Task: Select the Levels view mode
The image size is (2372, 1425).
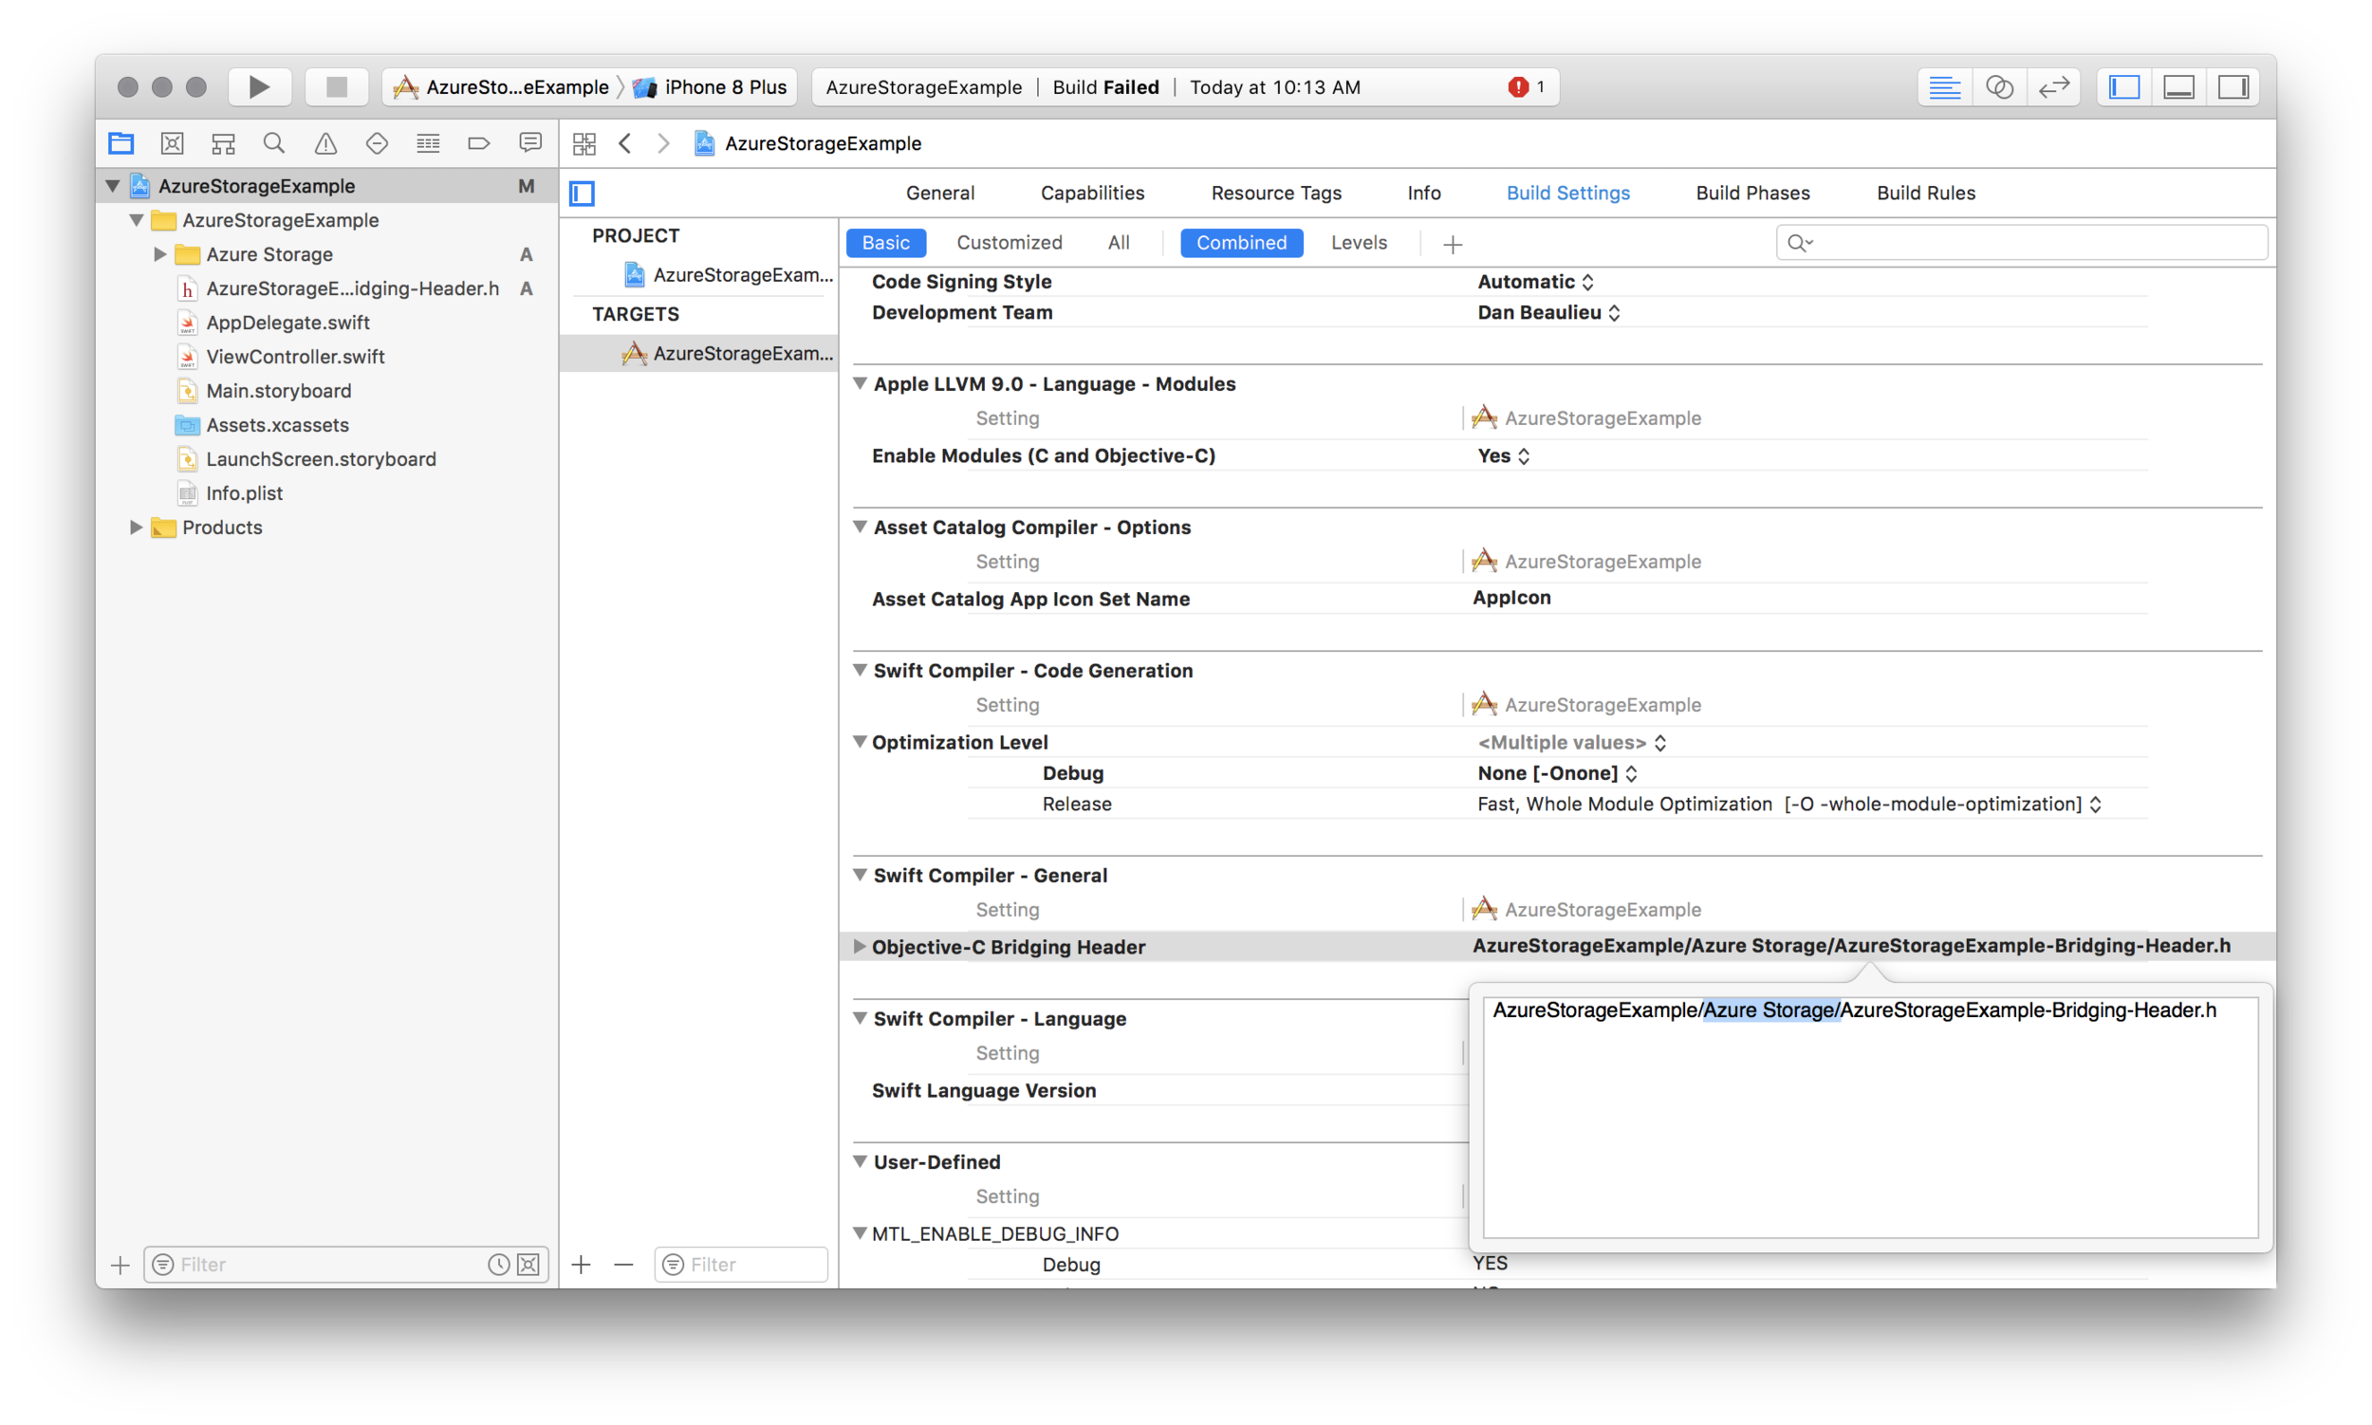Action: pyautogui.click(x=1358, y=242)
